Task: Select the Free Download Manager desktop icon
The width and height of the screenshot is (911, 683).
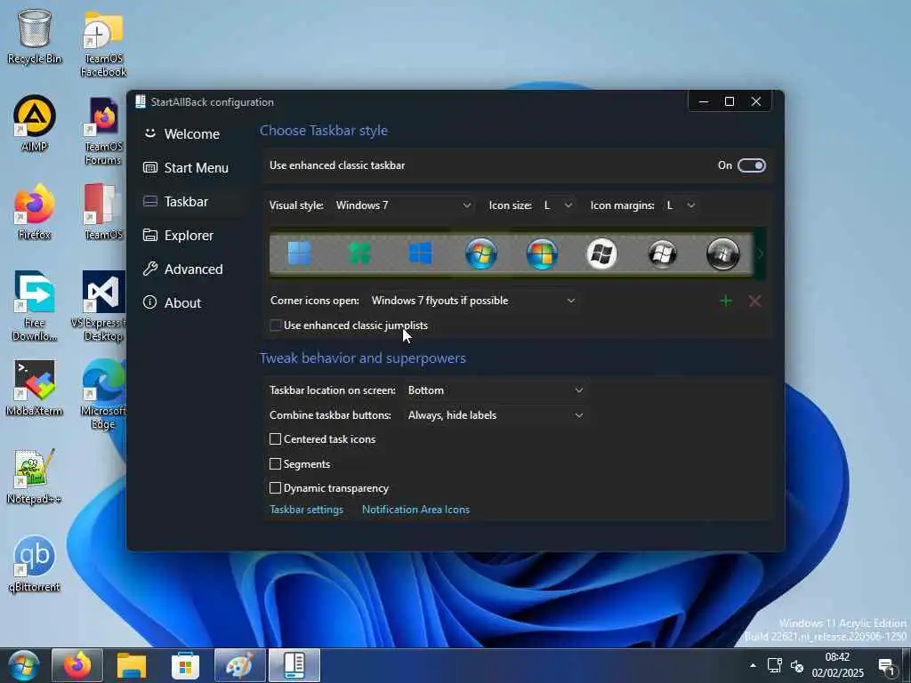Action: tap(35, 306)
